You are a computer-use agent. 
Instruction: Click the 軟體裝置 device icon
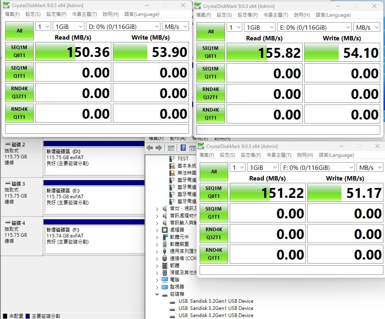(165, 244)
